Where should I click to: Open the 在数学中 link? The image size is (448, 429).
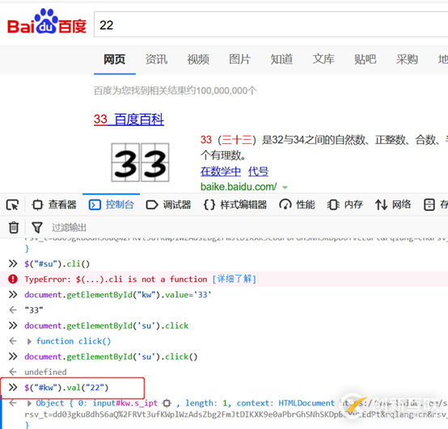(221, 171)
